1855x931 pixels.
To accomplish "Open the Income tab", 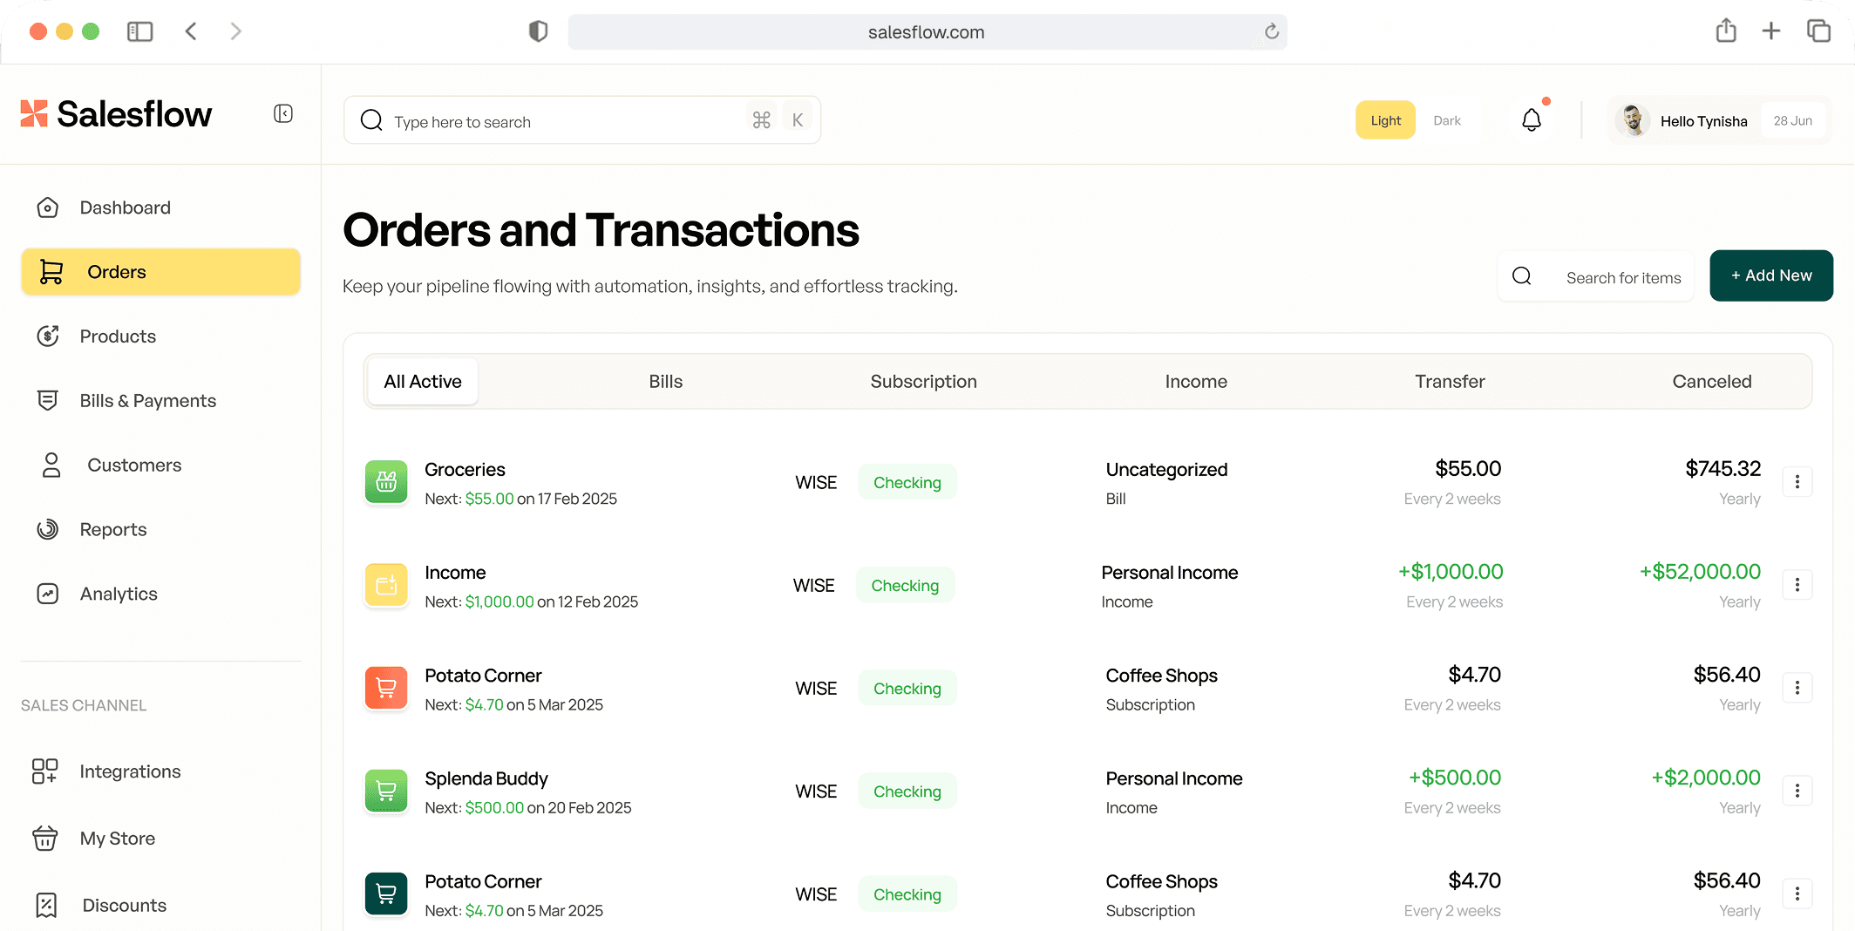I will coord(1196,381).
